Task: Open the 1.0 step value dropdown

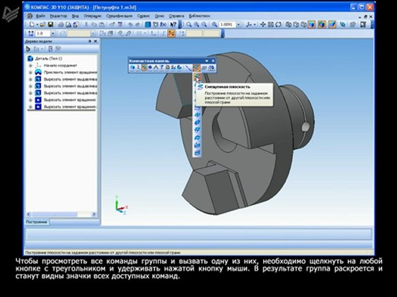Action: coord(53,33)
